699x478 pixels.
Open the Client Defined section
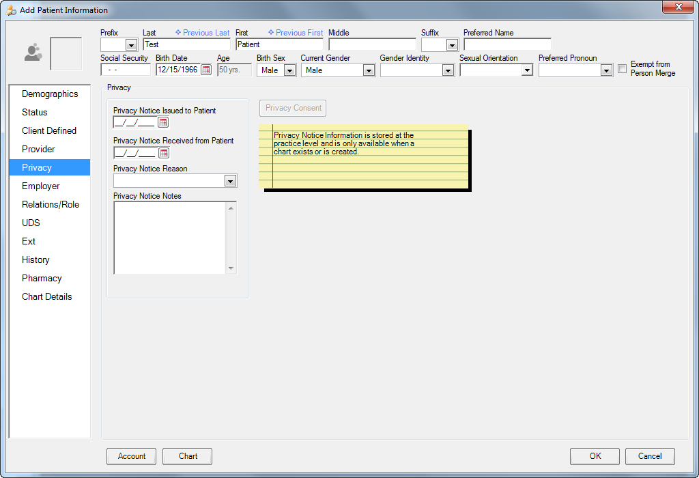point(50,130)
